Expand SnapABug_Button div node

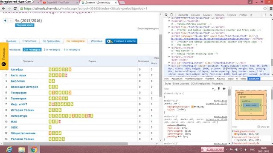point(169,62)
